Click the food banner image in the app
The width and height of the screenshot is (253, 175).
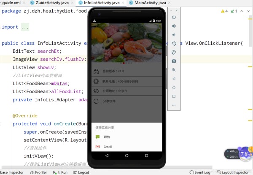pos(126,43)
